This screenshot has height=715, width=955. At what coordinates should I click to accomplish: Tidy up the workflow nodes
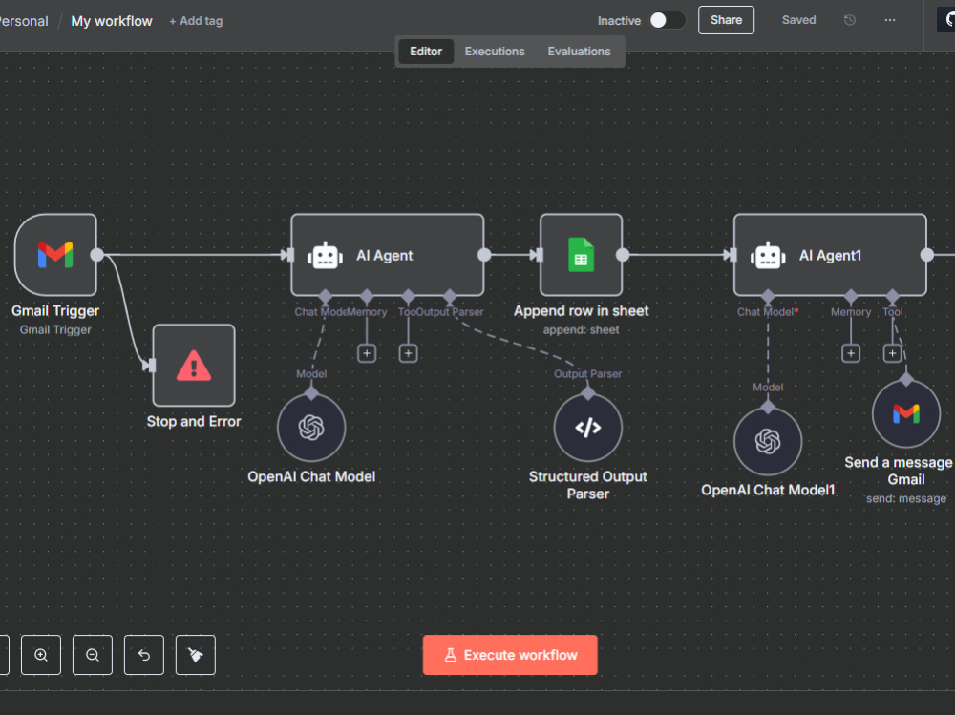[x=196, y=655]
